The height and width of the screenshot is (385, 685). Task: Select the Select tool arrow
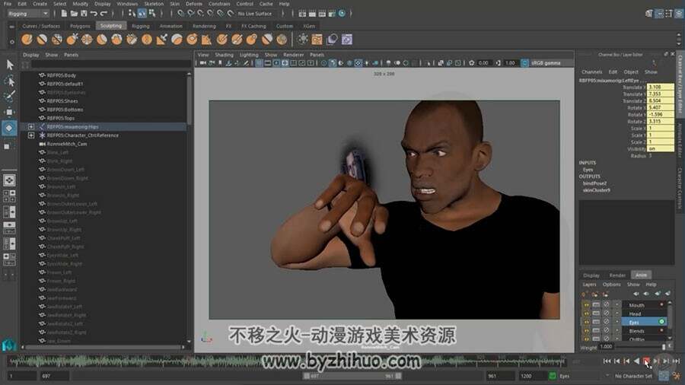tap(10, 65)
